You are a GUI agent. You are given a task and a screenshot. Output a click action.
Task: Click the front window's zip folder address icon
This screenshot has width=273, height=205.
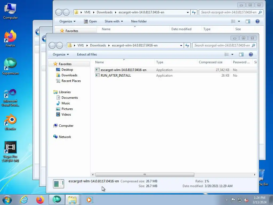coord(70,45)
